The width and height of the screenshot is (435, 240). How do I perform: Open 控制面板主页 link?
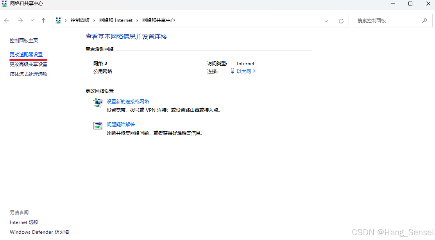[x=24, y=41]
